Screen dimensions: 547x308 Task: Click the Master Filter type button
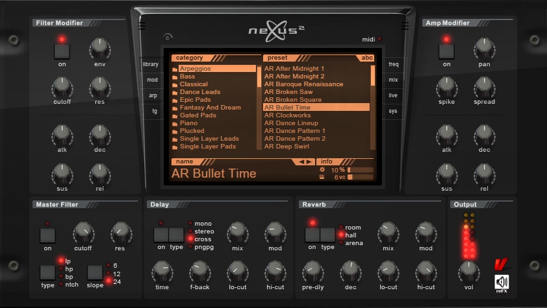47,272
